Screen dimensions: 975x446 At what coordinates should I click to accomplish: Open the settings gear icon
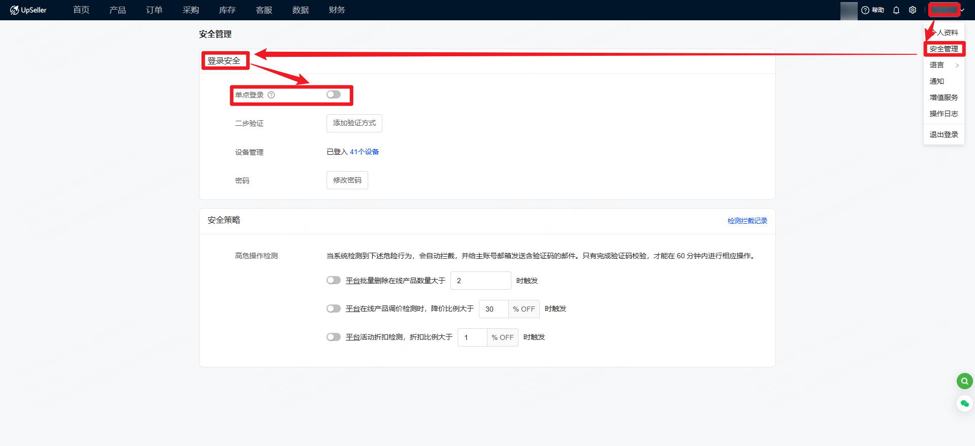(x=913, y=10)
